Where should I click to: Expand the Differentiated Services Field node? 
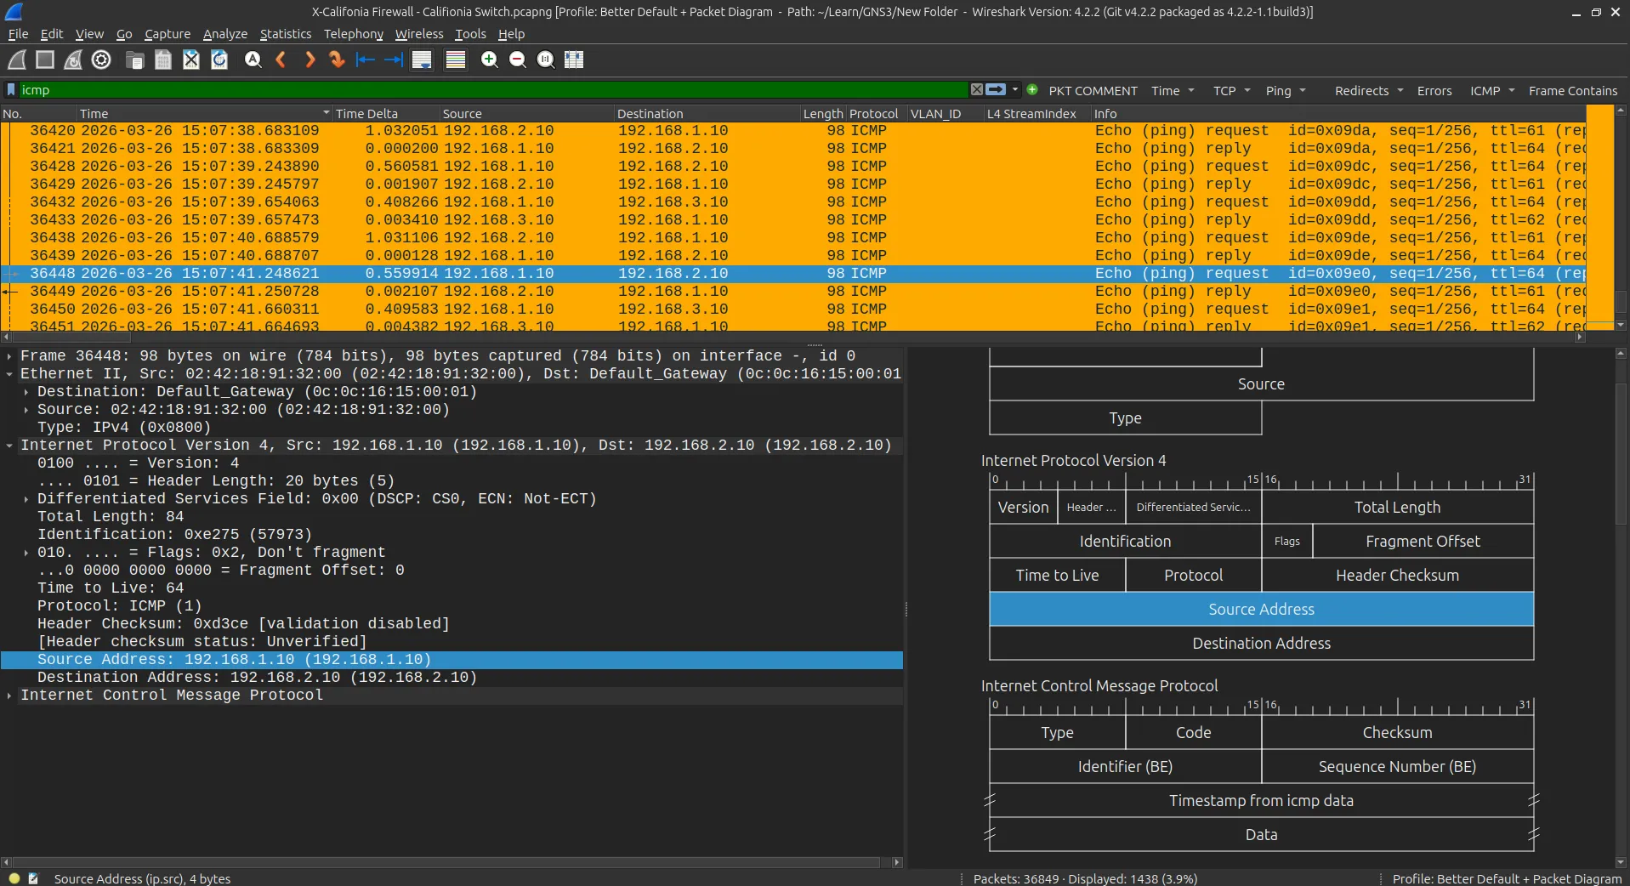point(26,499)
